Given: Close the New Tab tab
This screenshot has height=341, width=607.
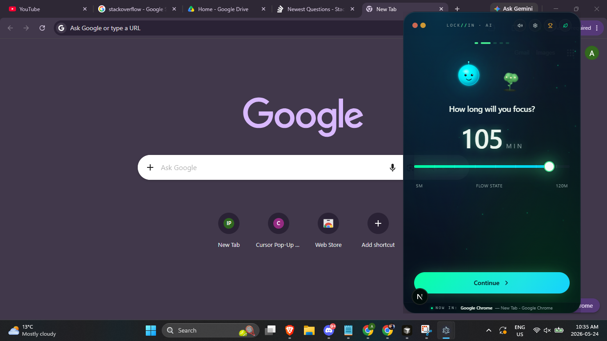Looking at the screenshot, I should point(441,9).
